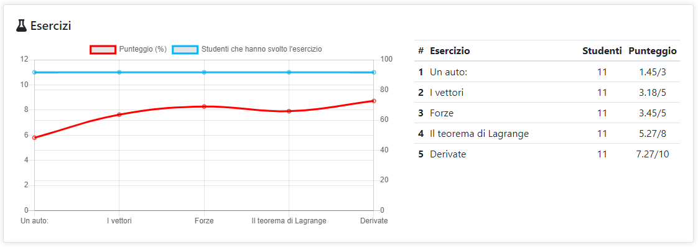Open the Derivate row in the table
Viewport: 698px width, 247px height.
click(x=547, y=154)
